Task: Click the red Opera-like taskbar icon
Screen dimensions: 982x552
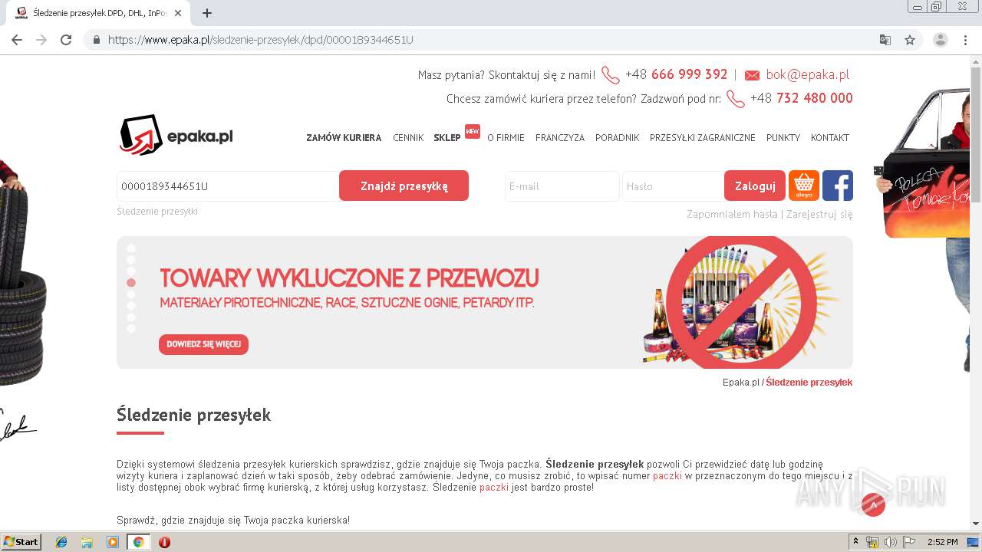Action: point(164,542)
